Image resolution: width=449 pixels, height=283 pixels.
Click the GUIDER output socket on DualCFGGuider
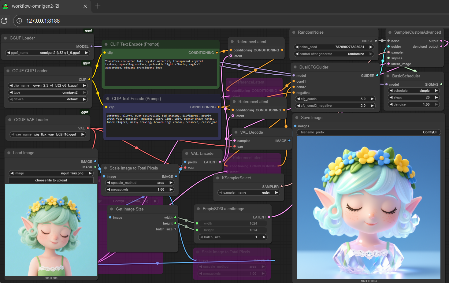(x=377, y=76)
